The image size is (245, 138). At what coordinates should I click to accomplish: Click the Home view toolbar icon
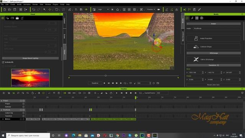[118, 10]
